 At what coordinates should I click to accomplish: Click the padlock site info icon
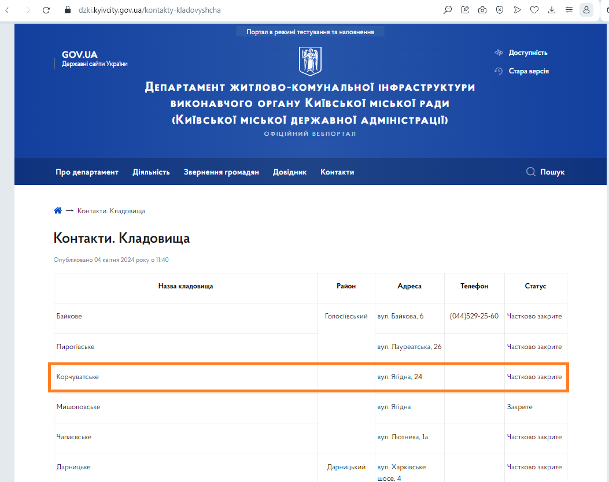(67, 10)
